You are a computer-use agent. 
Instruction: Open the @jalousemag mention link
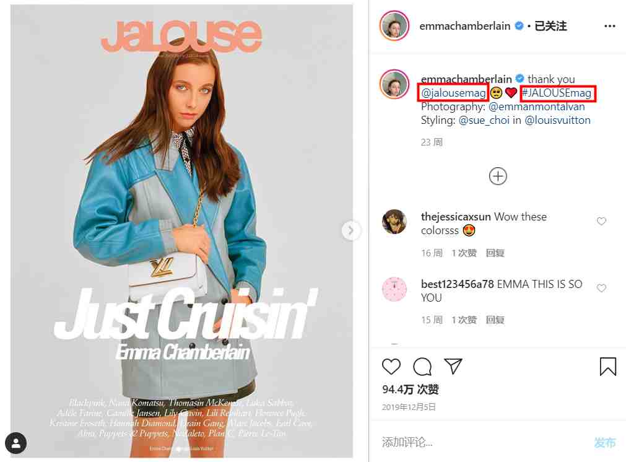[x=453, y=93]
